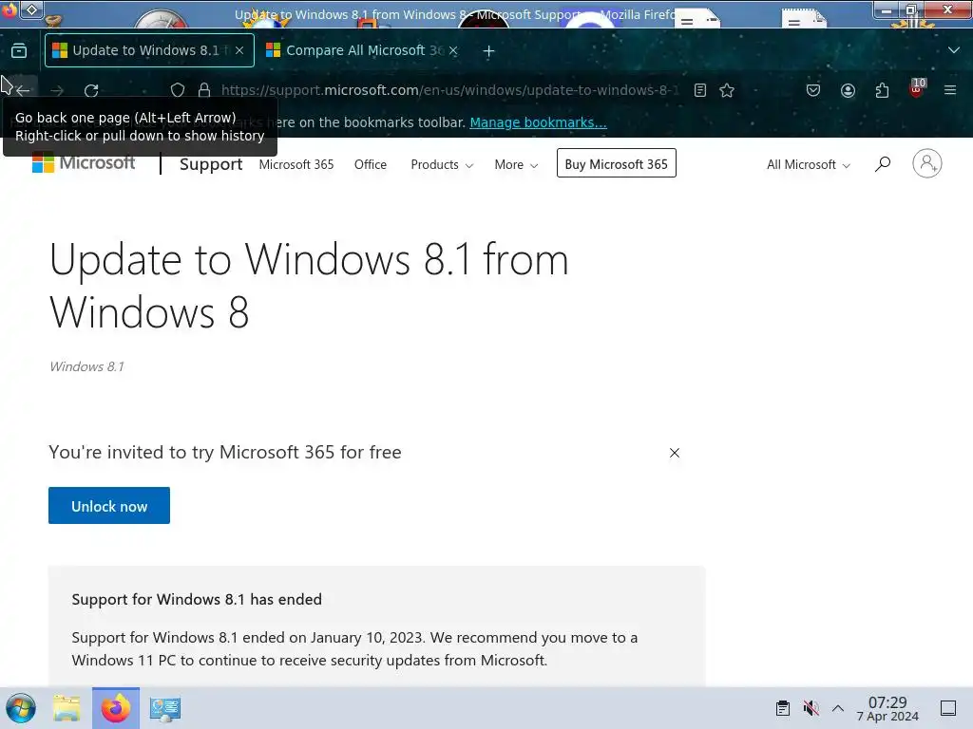Screen dimensions: 973x729
Task: Bookmark this page with the star icon
Action: [x=727, y=90]
